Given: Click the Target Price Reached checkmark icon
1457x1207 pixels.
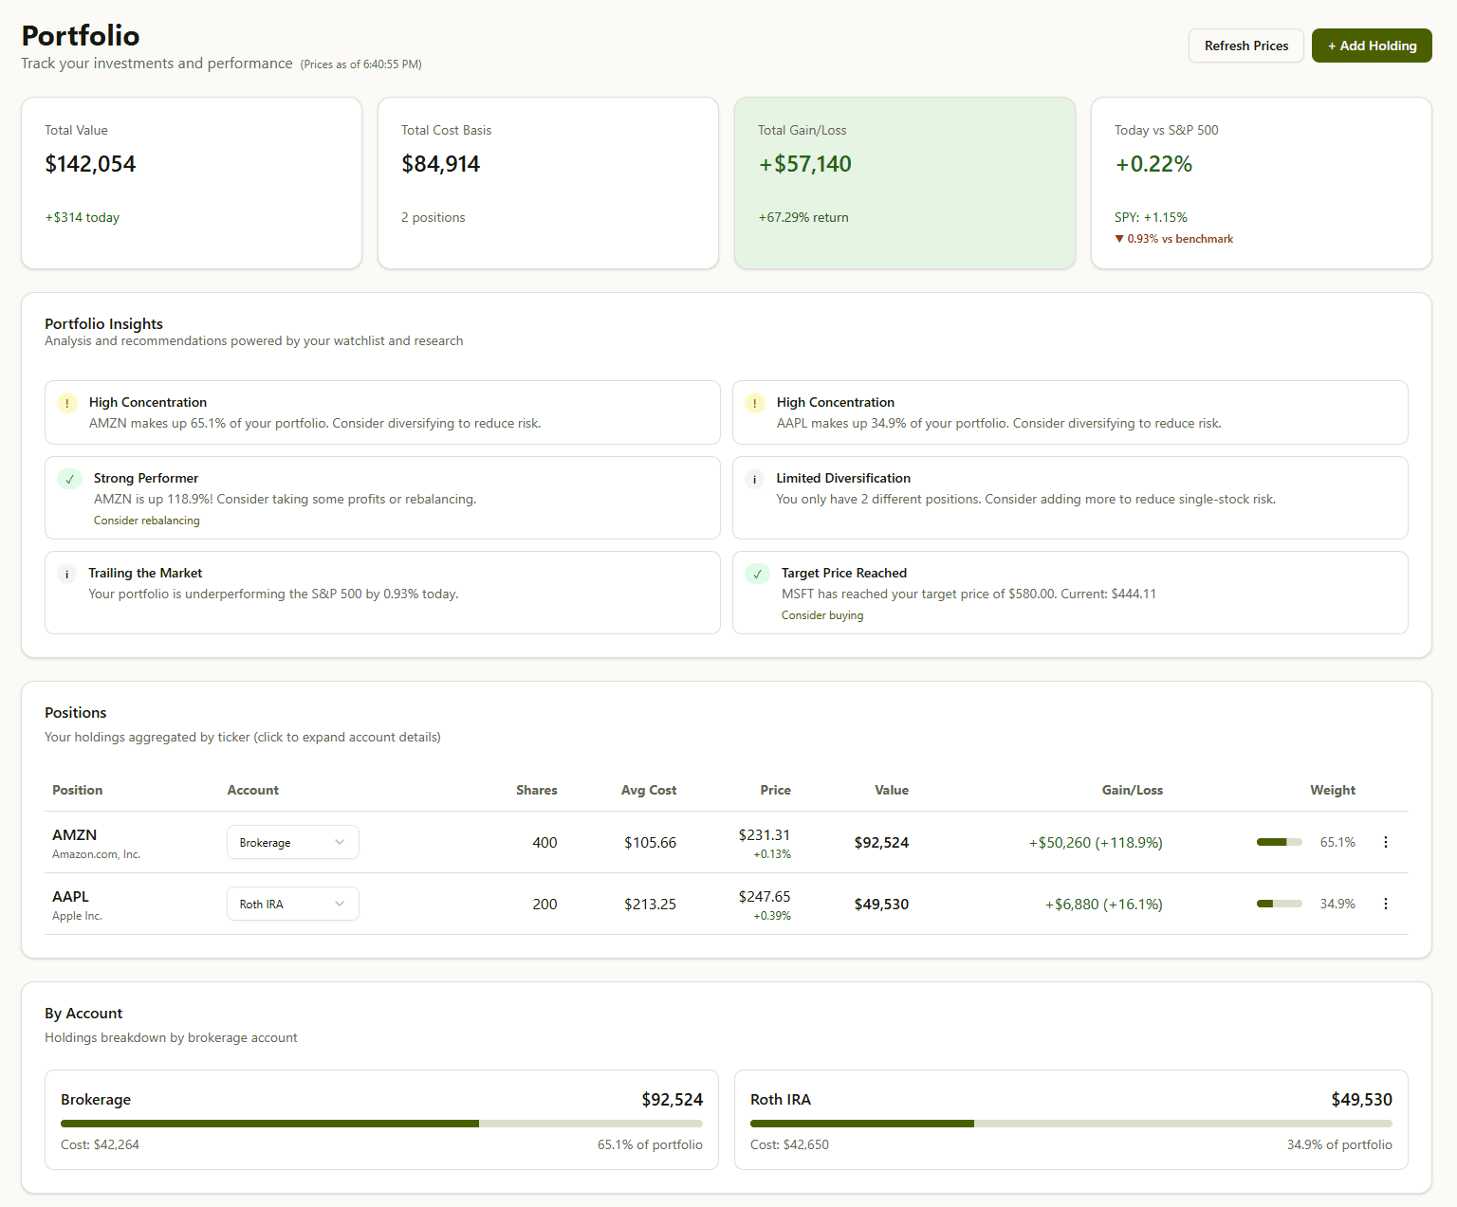Looking at the screenshot, I should pos(756,574).
